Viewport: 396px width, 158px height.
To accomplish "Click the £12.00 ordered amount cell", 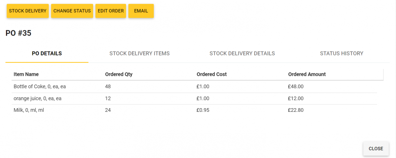I will [296, 99].
